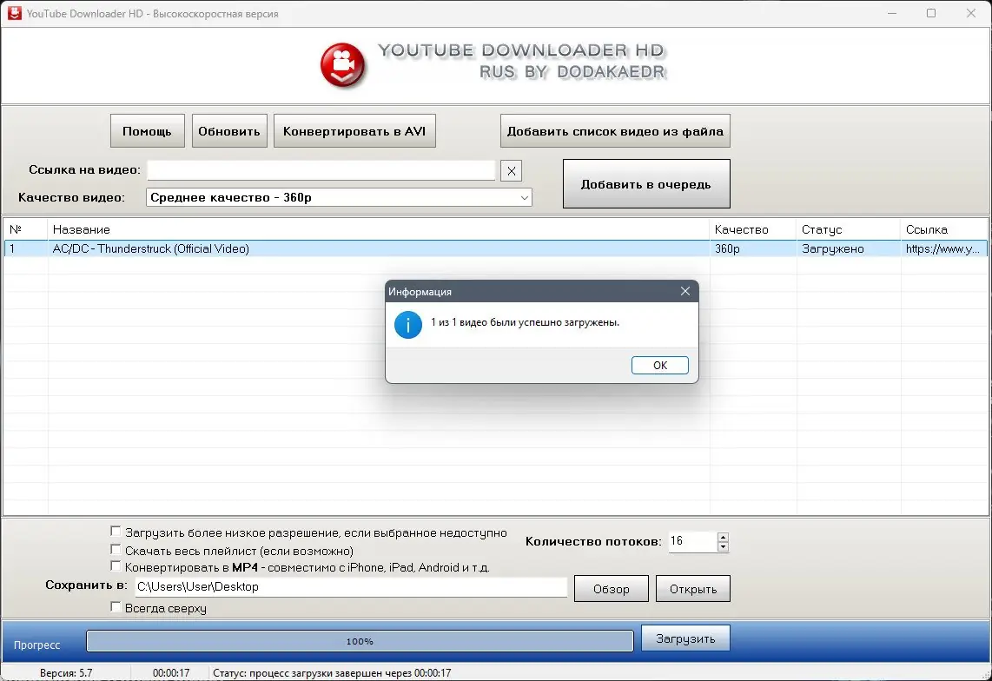Click the 00:00:17 elapsed time in the status bar
Image resolution: width=992 pixels, height=681 pixels.
(x=171, y=673)
